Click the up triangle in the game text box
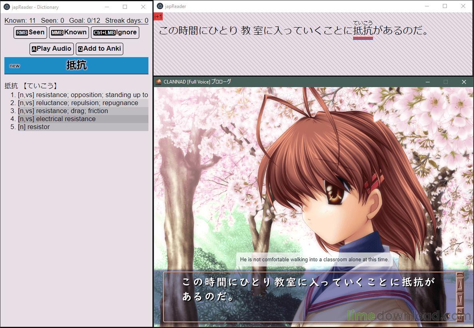The image size is (474, 328). click(x=460, y=284)
